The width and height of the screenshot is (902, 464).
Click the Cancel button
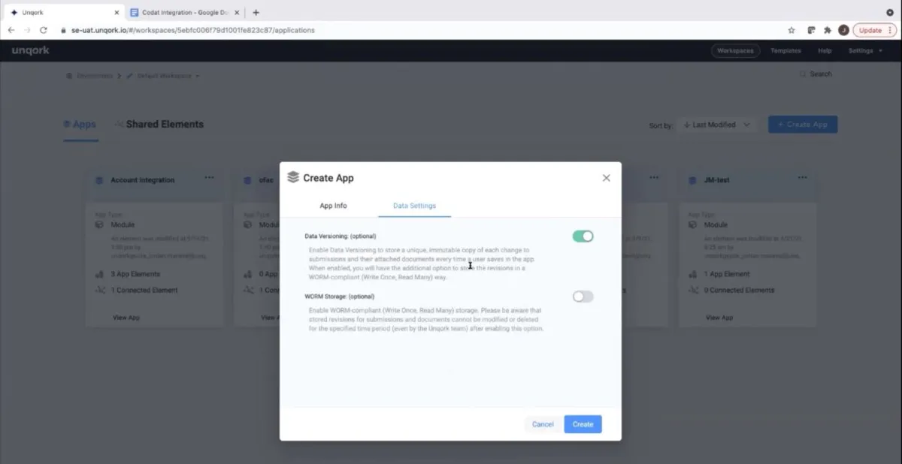pos(543,424)
